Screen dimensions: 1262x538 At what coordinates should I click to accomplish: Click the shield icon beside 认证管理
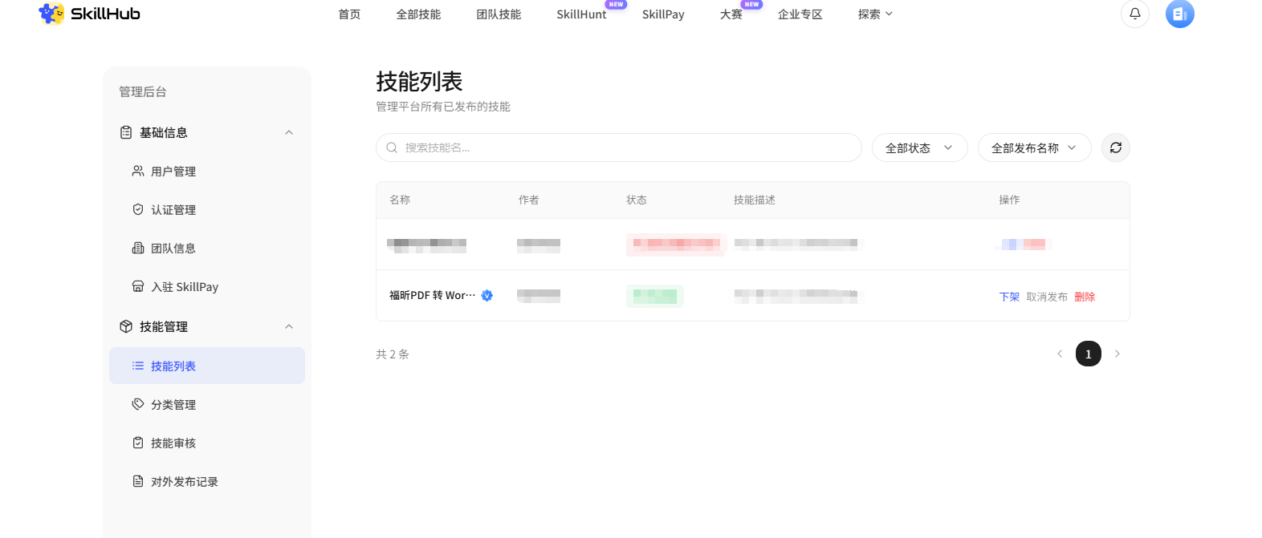pos(138,209)
